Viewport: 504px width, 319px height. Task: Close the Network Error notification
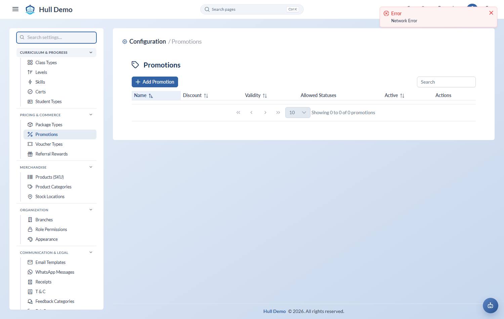pyautogui.click(x=491, y=13)
